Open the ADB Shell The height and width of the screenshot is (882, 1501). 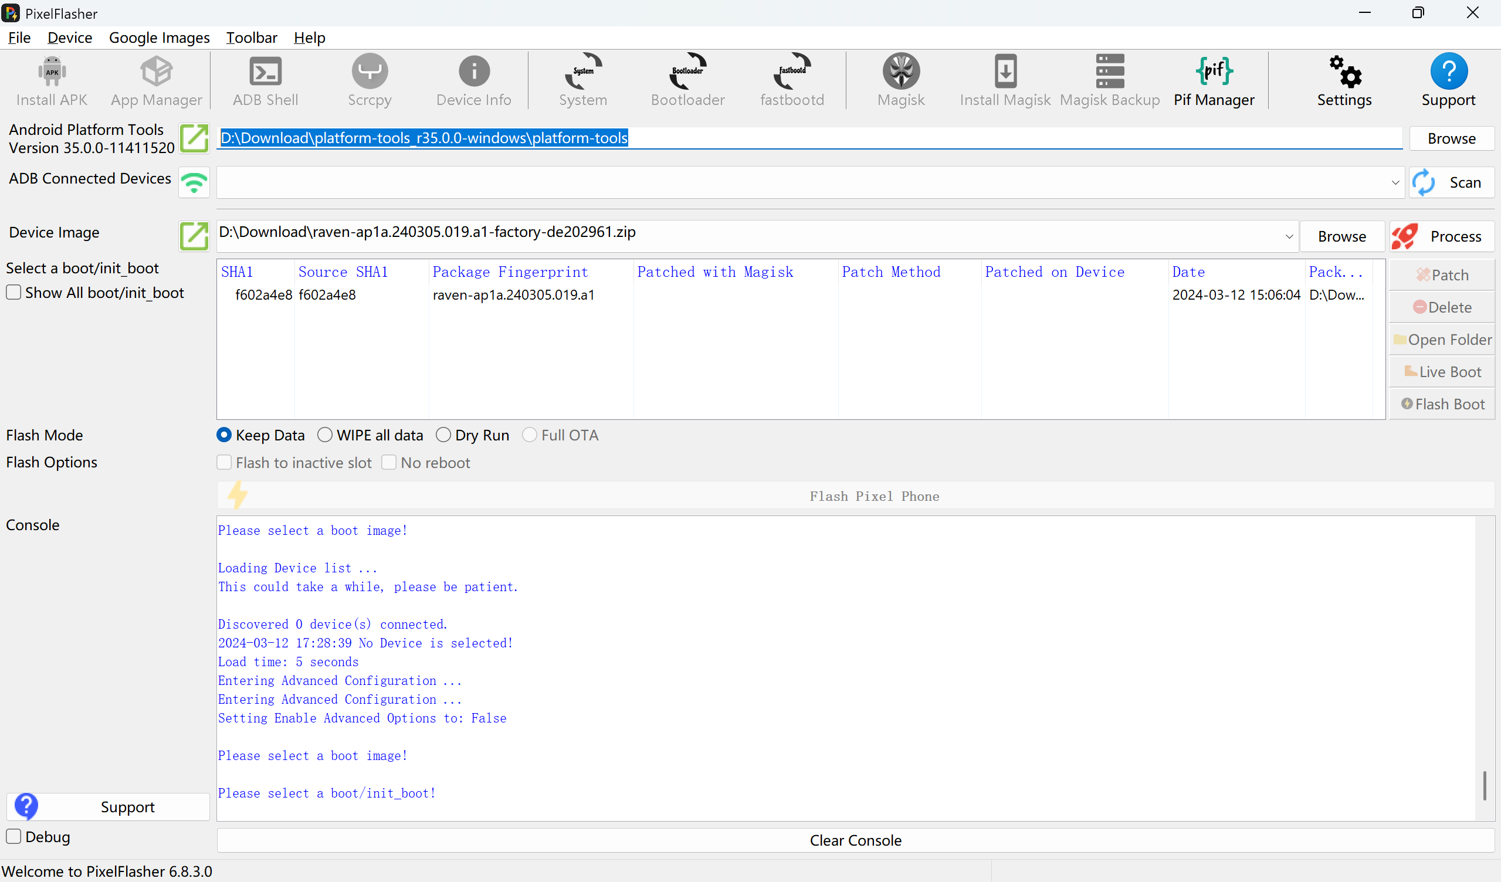265,81
